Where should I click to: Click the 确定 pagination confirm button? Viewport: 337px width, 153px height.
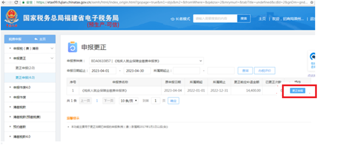coord(173,101)
